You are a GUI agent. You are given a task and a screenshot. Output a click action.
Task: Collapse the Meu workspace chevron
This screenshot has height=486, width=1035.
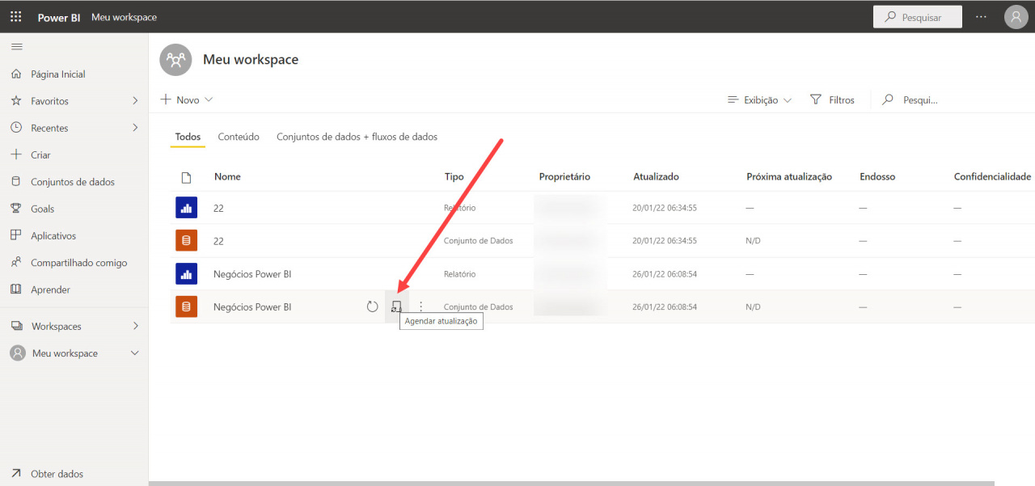134,353
